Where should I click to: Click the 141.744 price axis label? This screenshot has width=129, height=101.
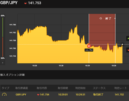pyautogui.click(x=13, y=56)
